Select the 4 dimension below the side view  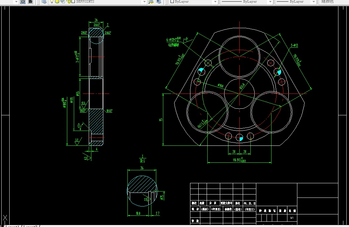point(97,149)
